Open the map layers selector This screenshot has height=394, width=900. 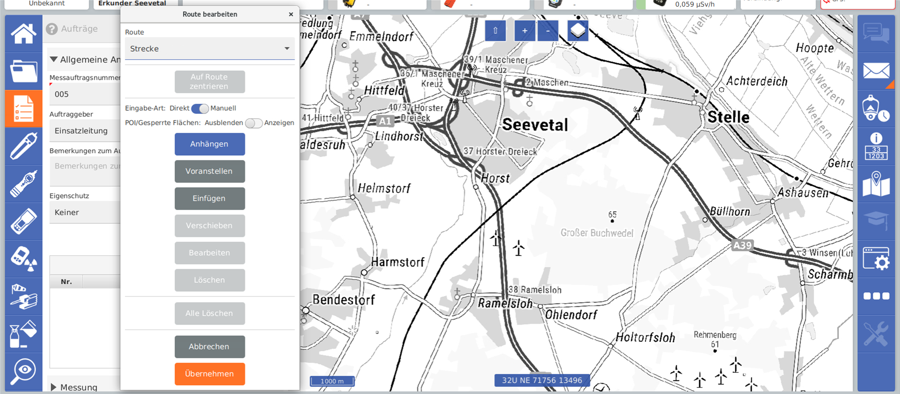coord(578,31)
